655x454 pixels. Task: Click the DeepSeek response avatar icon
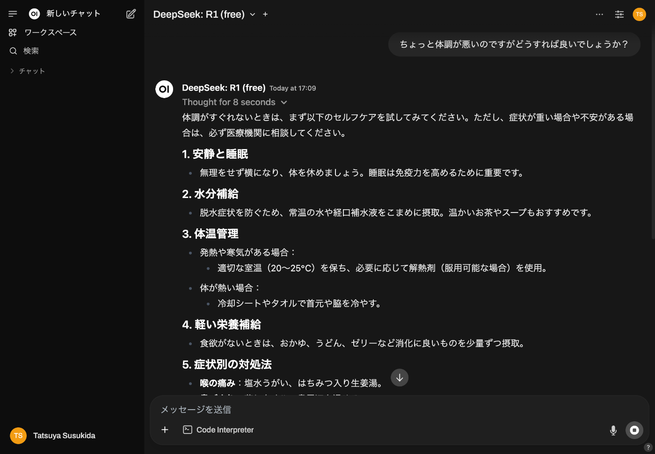164,89
